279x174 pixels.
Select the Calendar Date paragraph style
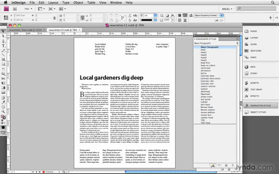(207, 76)
